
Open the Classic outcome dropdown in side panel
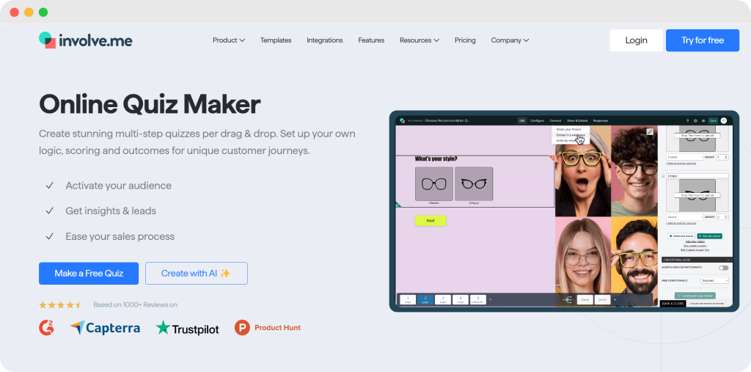pyautogui.click(x=685, y=157)
